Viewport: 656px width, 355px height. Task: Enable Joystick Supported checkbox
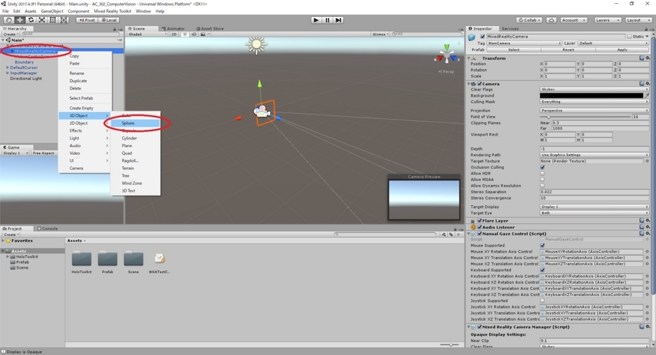point(543,301)
